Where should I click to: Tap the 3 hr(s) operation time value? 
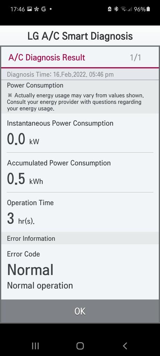click(21, 219)
